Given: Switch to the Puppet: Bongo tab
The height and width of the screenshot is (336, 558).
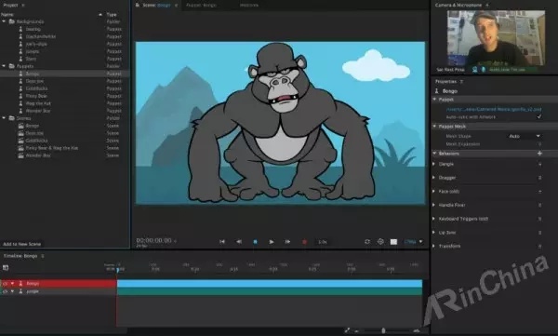Looking at the screenshot, I should point(201,5).
